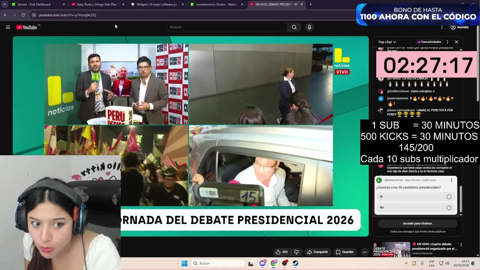Click the Guardar save button
The image size is (480, 270).
[x=345, y=252]
